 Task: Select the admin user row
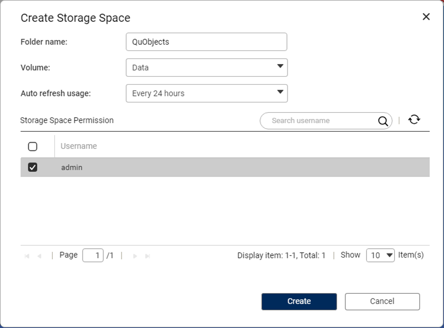[229, 168]
